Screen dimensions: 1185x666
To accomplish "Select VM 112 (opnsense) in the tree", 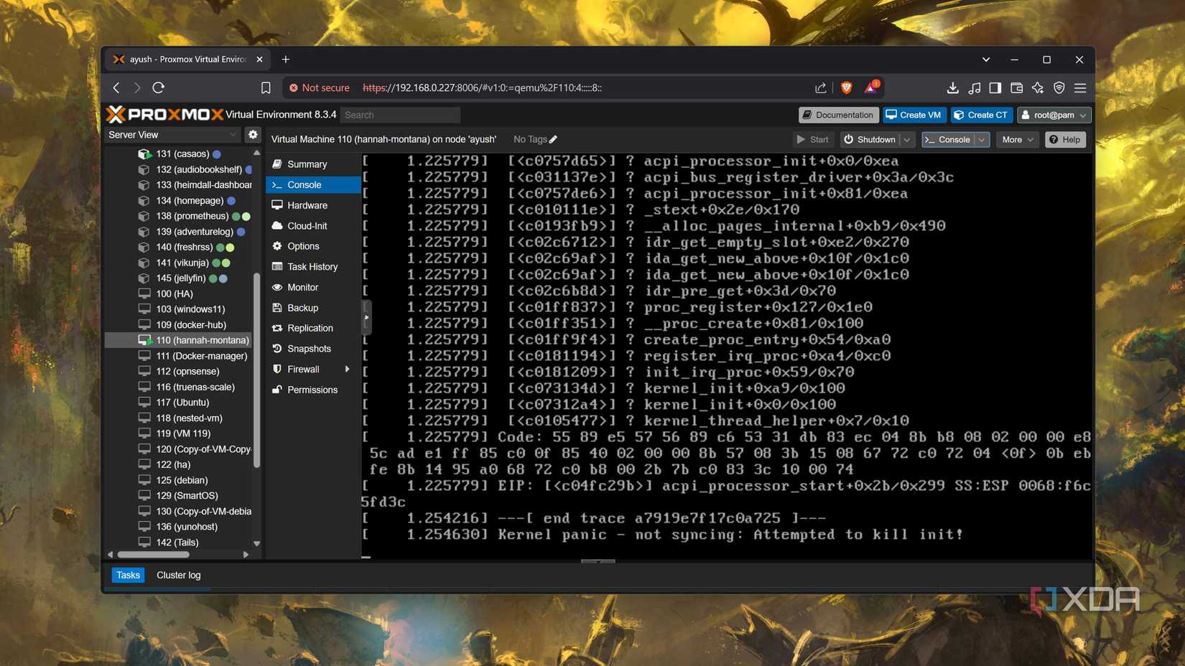I will 188,371.
